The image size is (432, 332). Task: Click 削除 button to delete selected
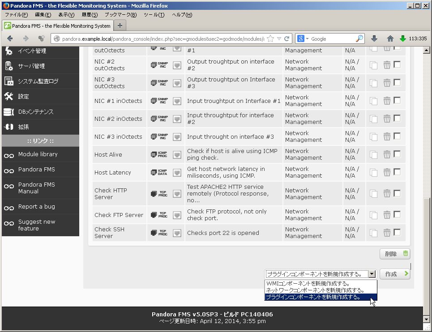tap(395, 254)
